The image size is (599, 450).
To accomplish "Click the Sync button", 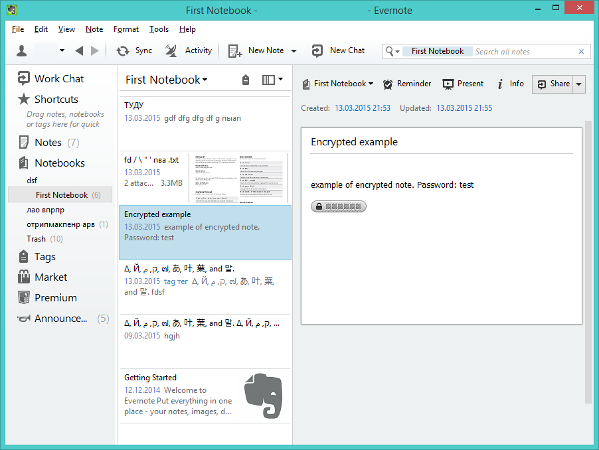I will 134,50.
